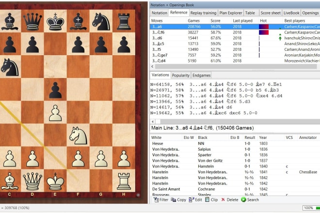320x213 pixels.
Task: Click the Elo W column header
Action: click(x=189, y=137)
